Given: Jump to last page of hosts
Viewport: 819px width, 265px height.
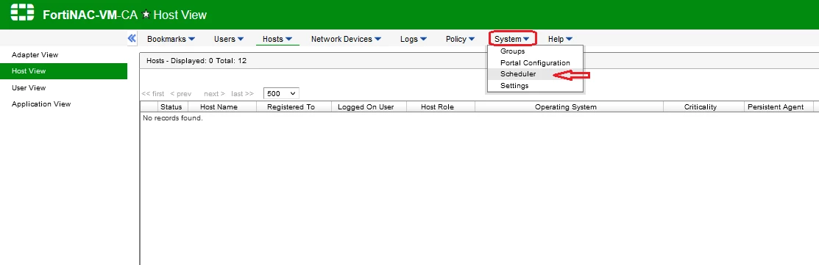Looking at the screenshot, I should pyautogui.click(x=242, y=94).
